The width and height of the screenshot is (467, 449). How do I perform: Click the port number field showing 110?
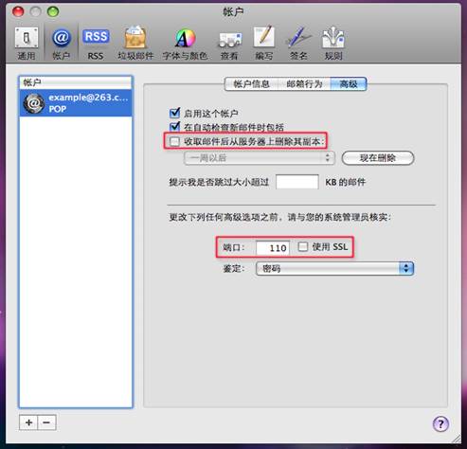pos(273,248)
